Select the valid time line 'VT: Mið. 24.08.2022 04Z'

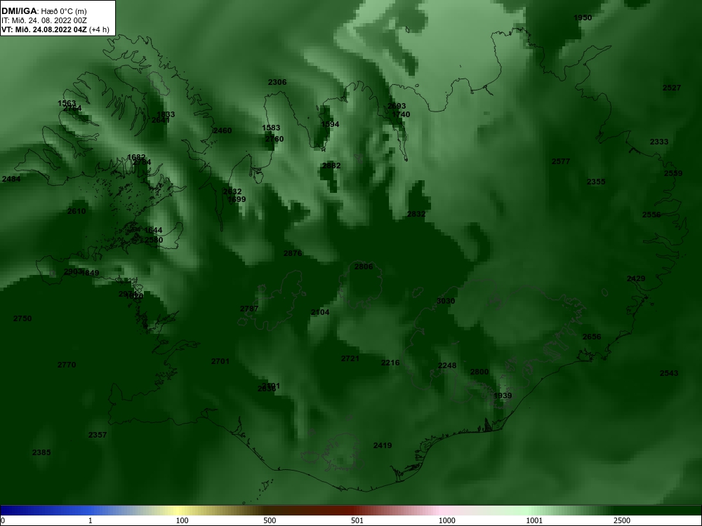pos(44,29)
